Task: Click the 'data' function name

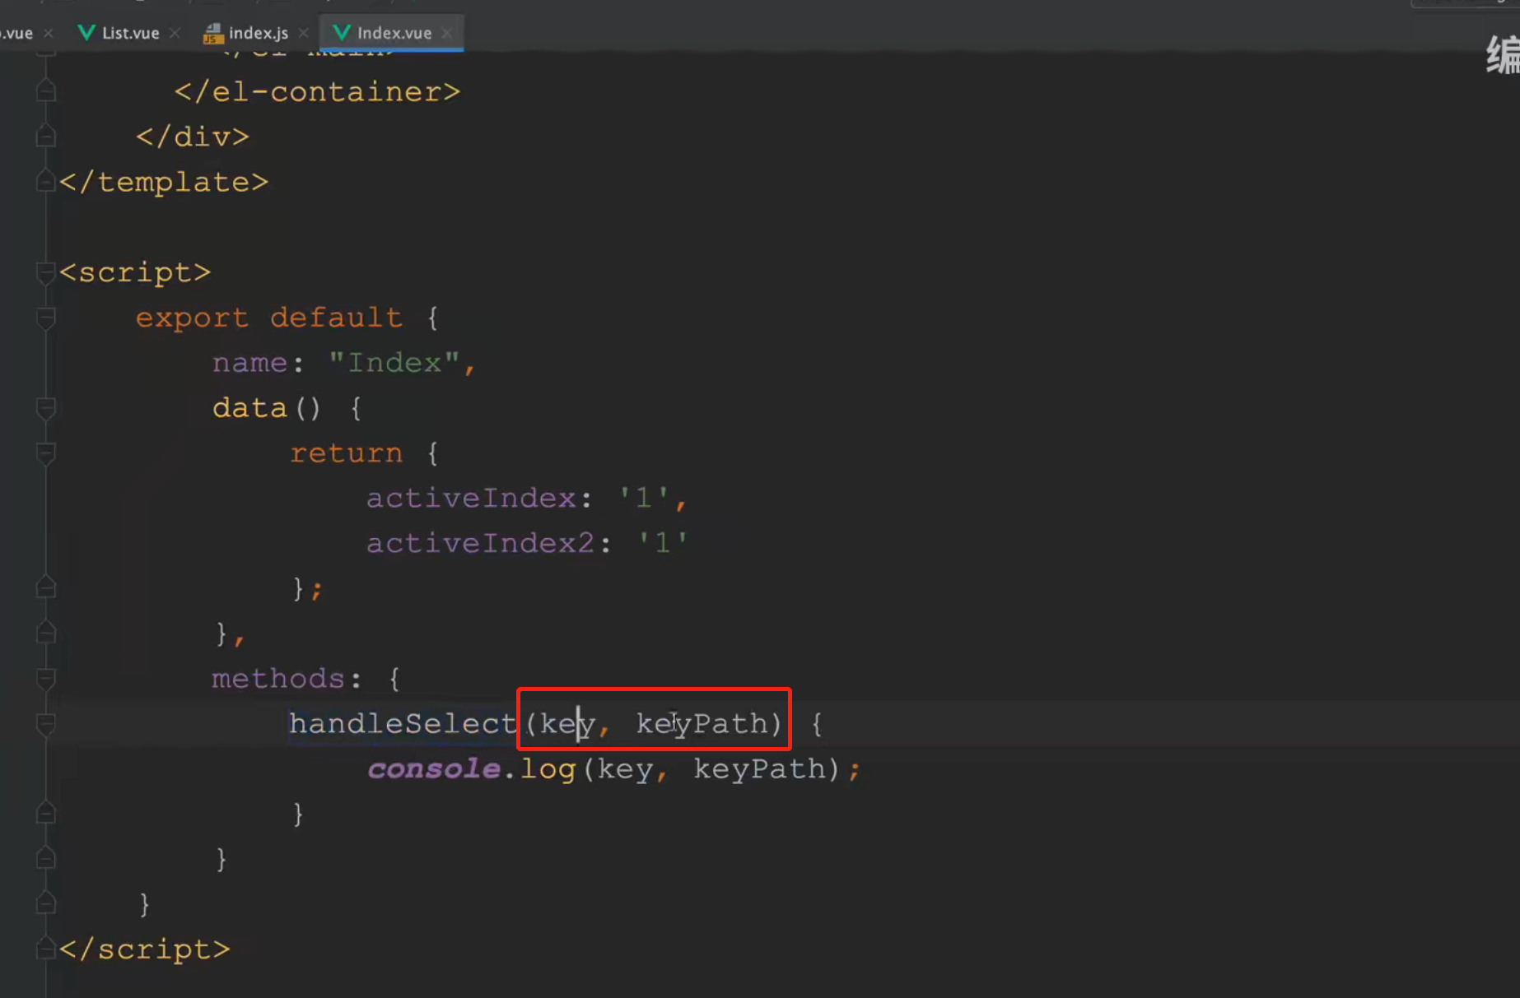Action: tap(250, 408)
